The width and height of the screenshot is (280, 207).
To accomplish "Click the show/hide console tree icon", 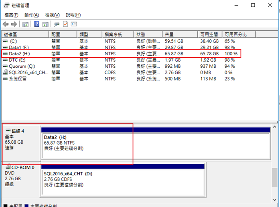I will 25,24.
